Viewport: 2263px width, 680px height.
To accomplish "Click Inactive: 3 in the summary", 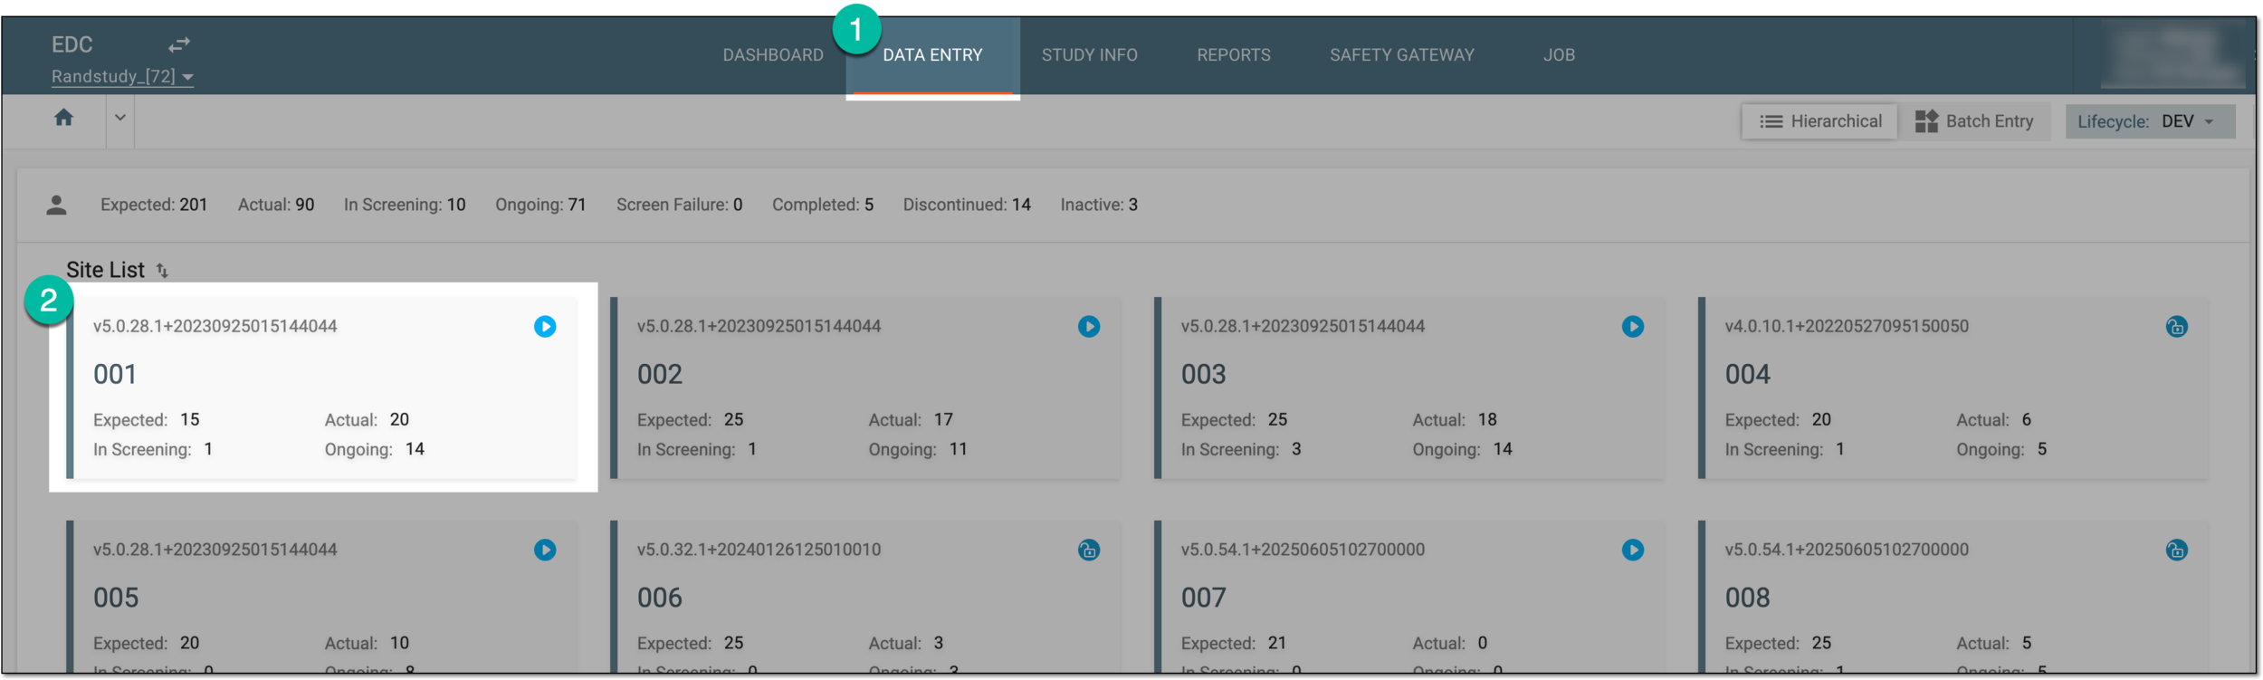I will click(x=1099, y=206).
